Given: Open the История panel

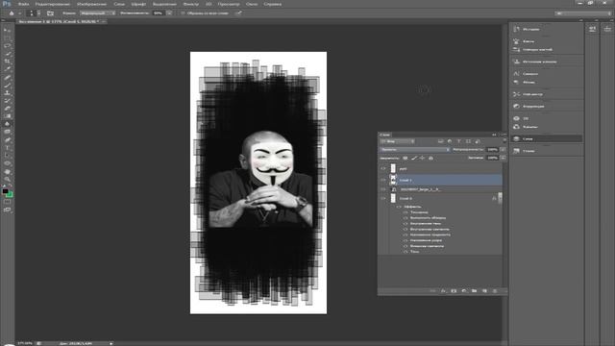Looking at the screenshot, I should click(x=530, y=29).
